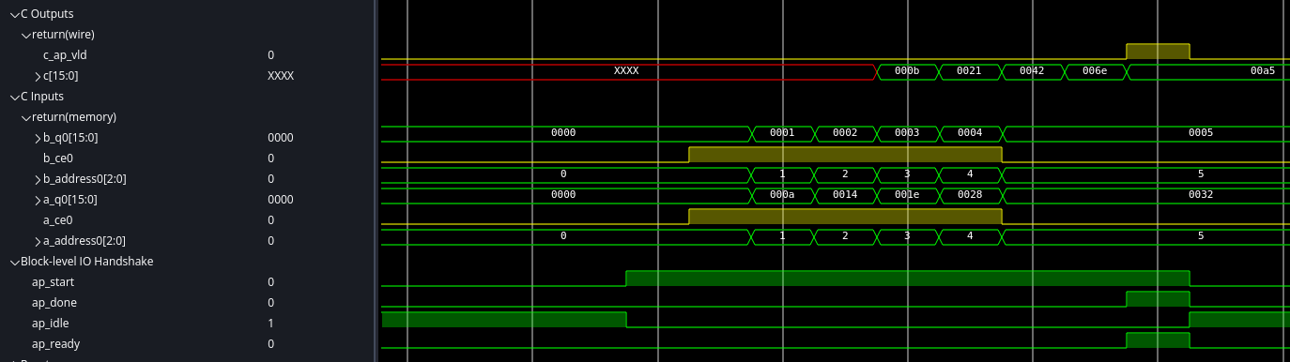
Task: Expand the b_q0[15:0] bus signal
Action: 38,138
